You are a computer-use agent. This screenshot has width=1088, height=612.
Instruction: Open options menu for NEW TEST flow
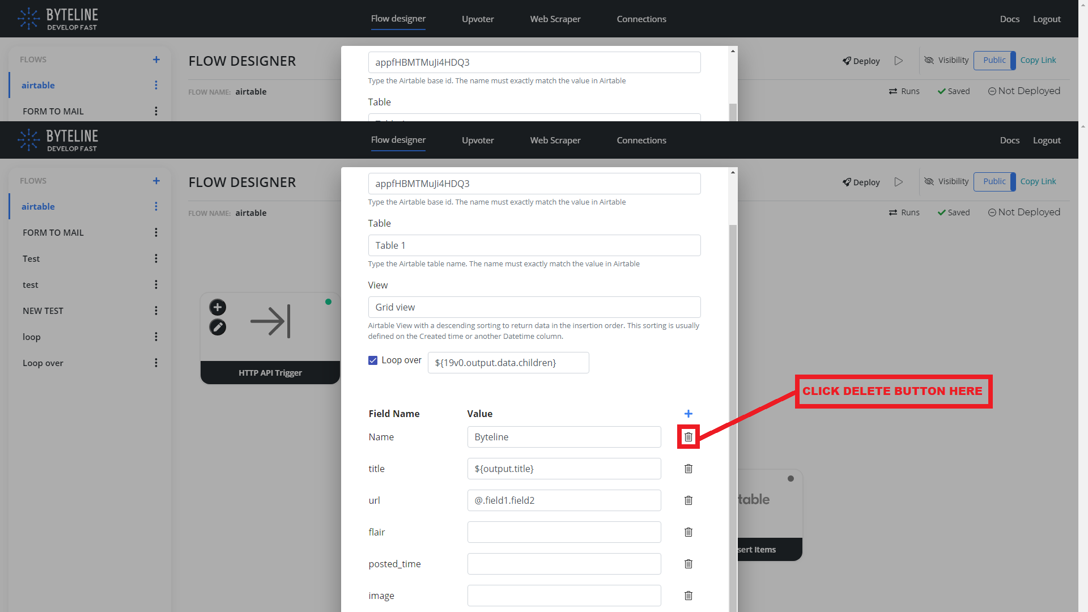[x=156, y=311]
